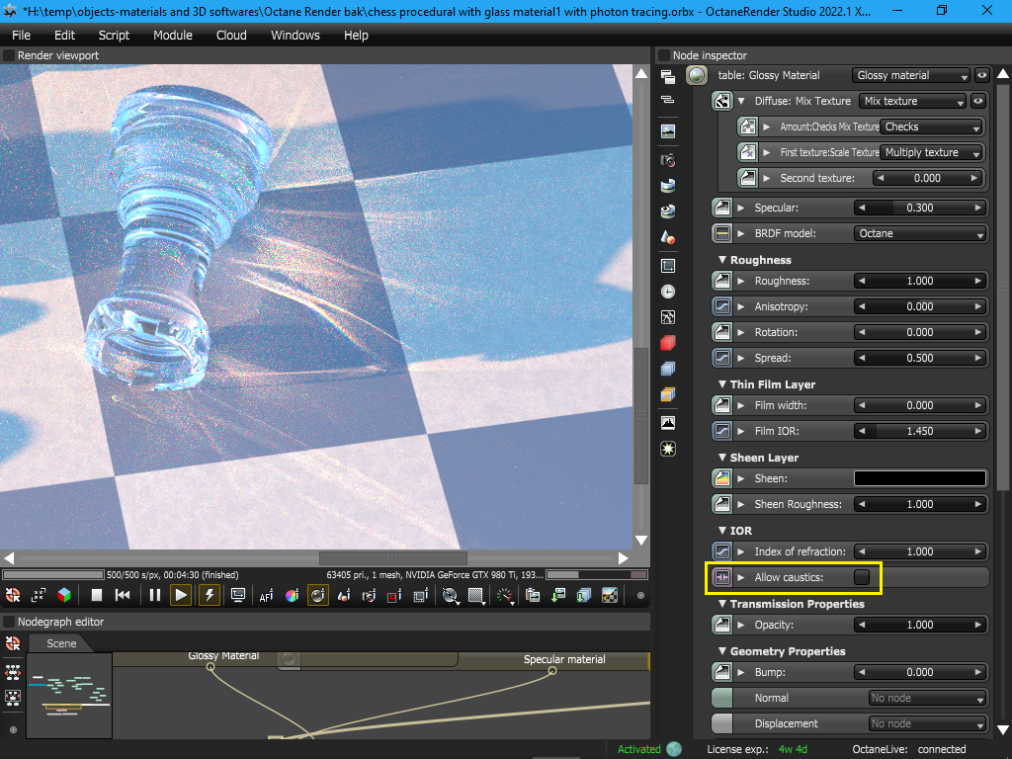The image size is (1012, 759).
Task: Click the Specular value slider
Action: click(x=920, y=208)
